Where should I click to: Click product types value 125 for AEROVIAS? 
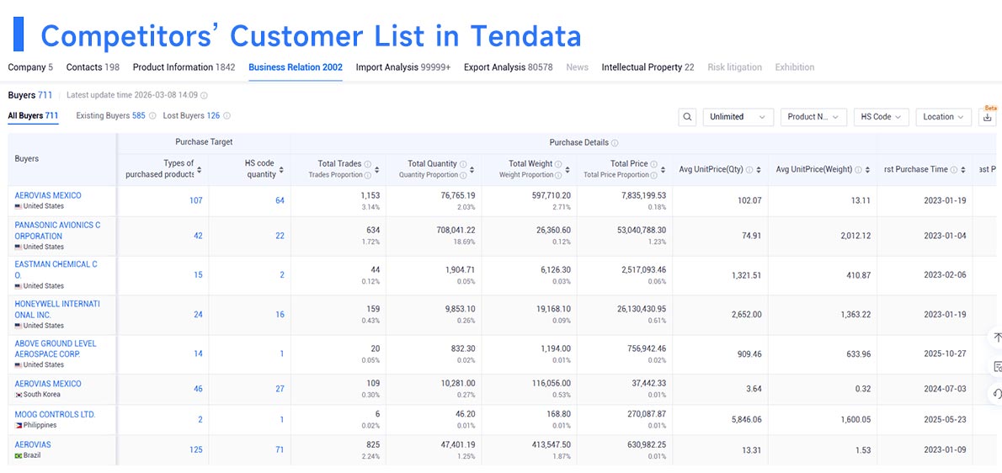[195, 450]
